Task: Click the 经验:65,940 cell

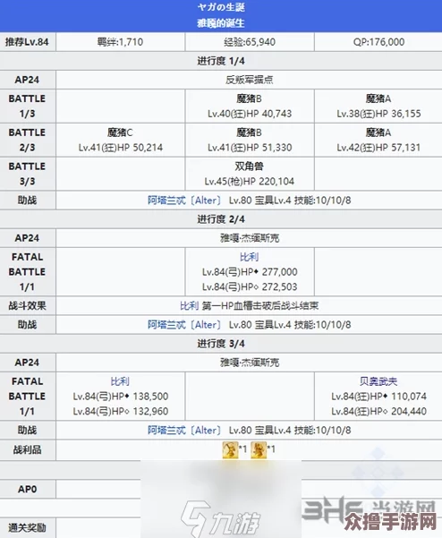Action: pyautogui.click(x=250, y=42)
